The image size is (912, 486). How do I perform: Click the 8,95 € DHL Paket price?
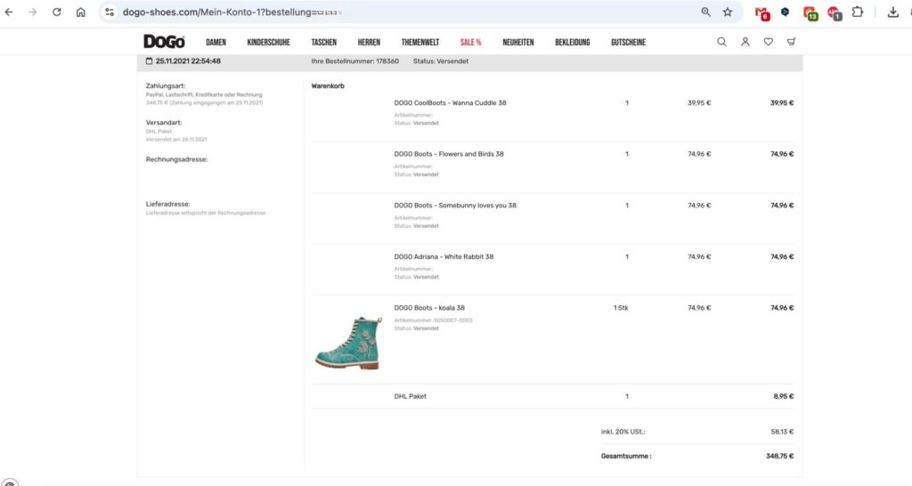pos(784,396)
